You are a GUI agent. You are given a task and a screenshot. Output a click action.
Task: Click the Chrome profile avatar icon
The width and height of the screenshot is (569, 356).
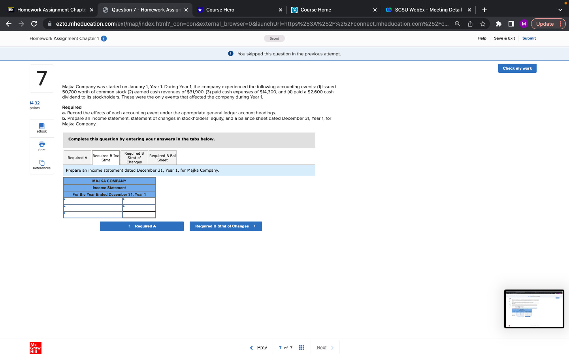click(524, 24)
